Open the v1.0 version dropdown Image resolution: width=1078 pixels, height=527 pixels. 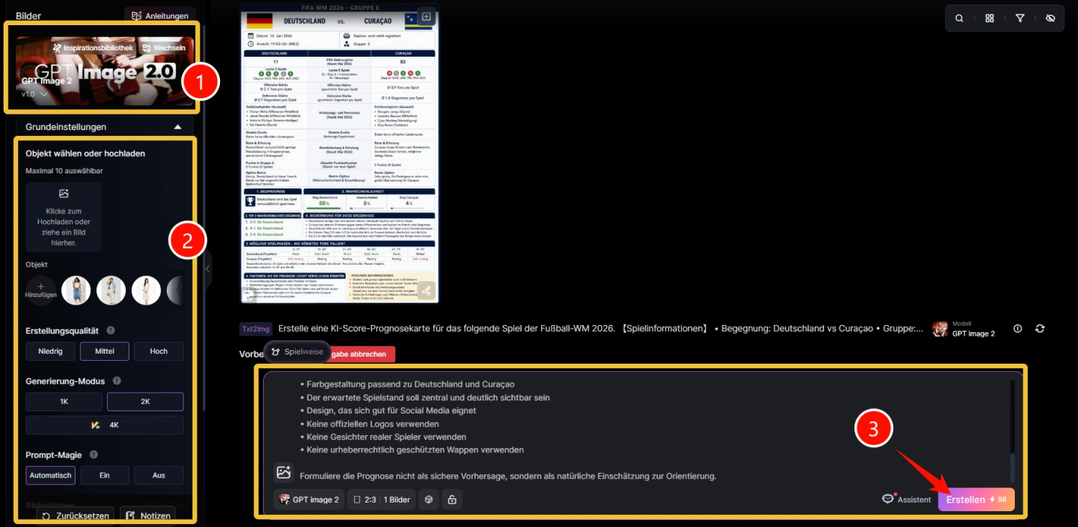pos(34,94)
